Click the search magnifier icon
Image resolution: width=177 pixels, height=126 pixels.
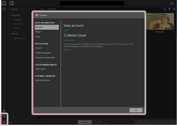coord(164,9)
